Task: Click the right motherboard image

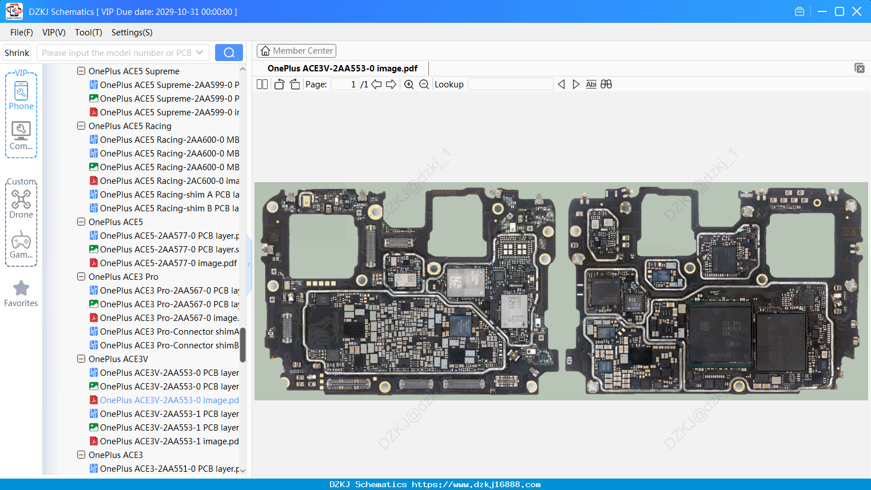Action: [715, 291]
